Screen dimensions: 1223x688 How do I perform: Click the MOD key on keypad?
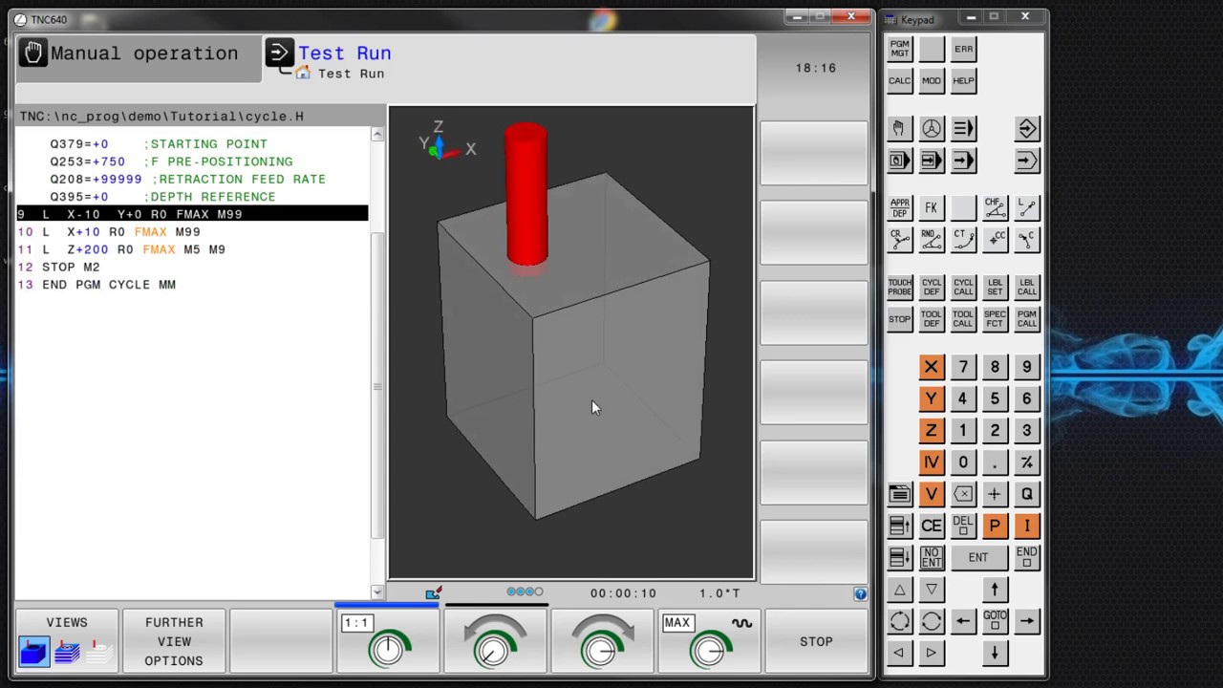coord(932,81)
